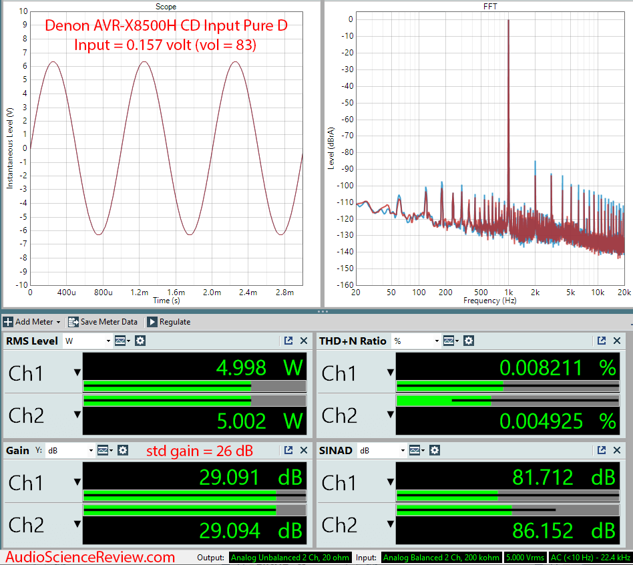Click Input setting Analog Balanced 2 Ch
633x565 pixels.
point(441,558)
